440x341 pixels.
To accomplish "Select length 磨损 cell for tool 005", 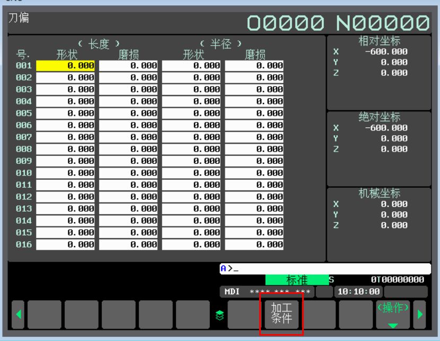I will point(128,113).
